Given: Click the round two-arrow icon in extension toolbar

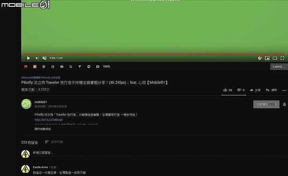Looking at the screenshot, I should coord(88,67).
